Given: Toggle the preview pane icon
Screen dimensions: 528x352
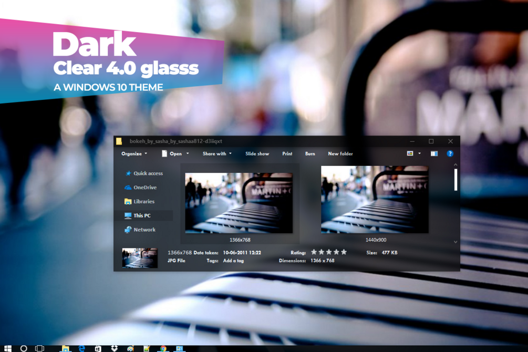Looking at the screenshot, I should tap(434, 153).
